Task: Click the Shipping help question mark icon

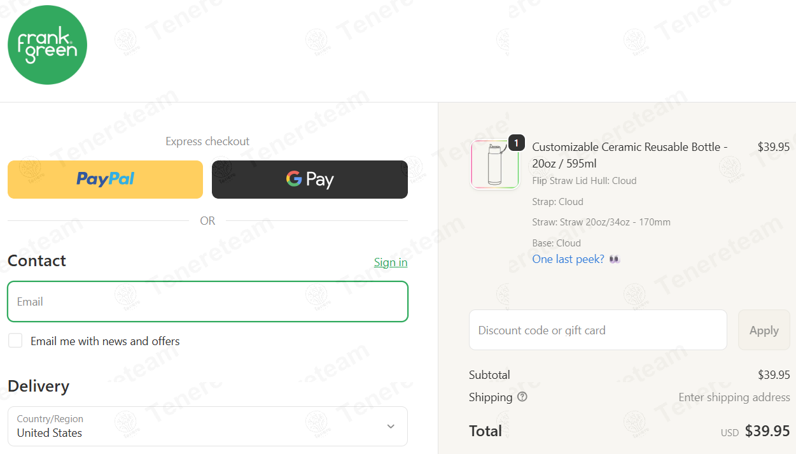Action: pos(522,397)
